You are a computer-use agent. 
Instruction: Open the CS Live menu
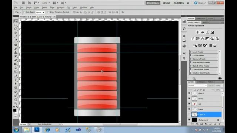point(200,3)
